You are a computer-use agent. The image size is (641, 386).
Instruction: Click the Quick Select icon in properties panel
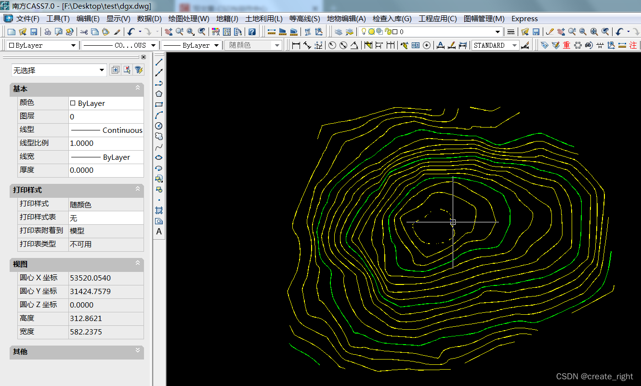[138, 70]
